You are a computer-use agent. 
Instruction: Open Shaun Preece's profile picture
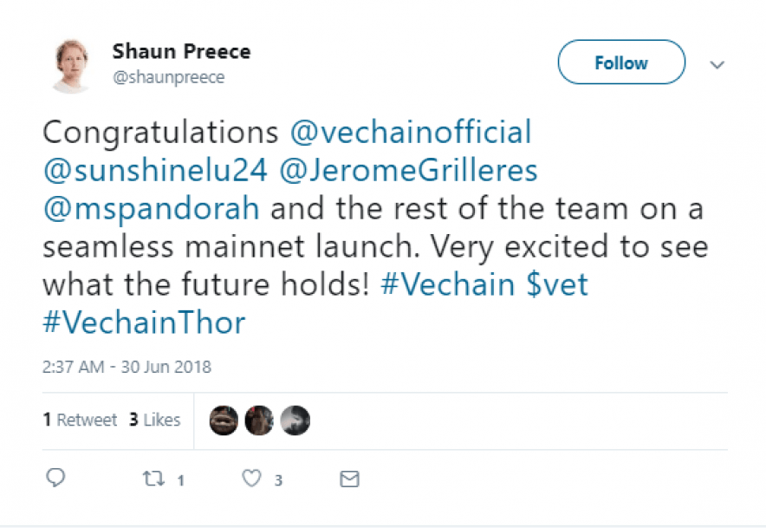pos(71,65)
